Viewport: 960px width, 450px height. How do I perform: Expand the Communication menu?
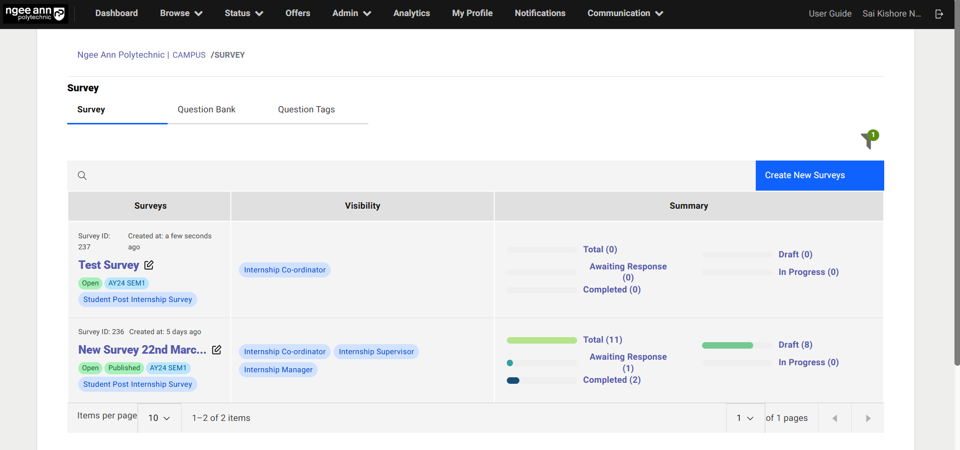(x=625, y=14)
